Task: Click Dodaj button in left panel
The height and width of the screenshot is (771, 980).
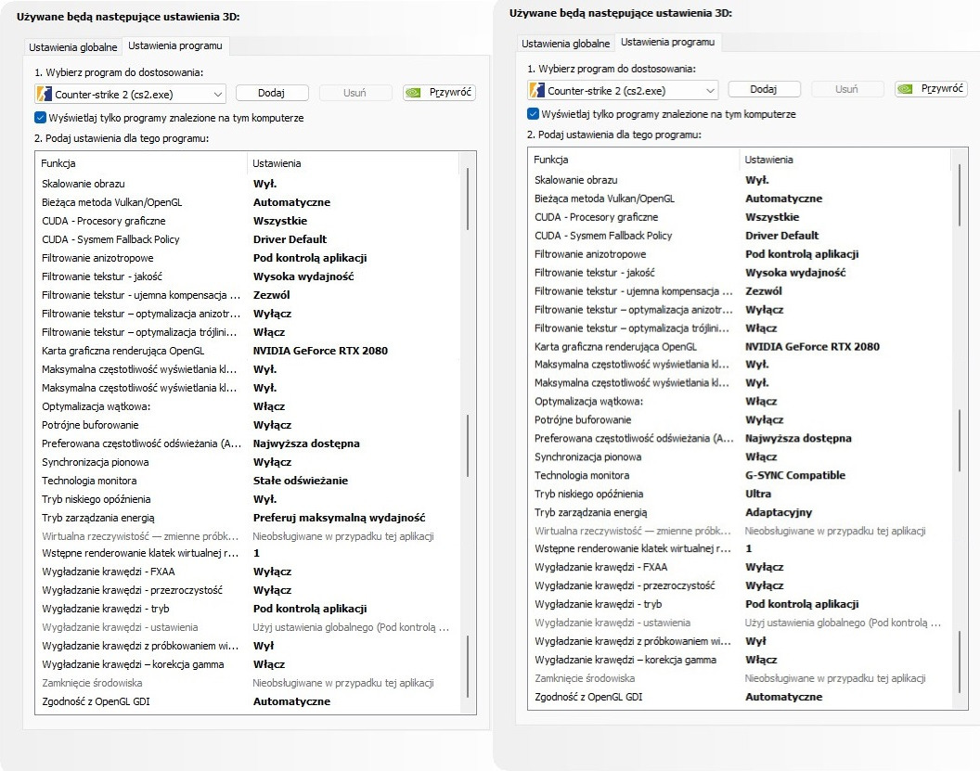Action: [271, 93]
